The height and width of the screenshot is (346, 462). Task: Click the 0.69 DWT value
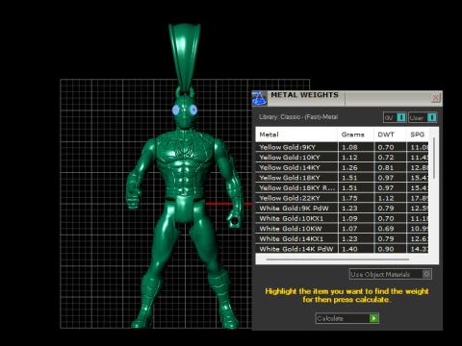(x=386, y=229)
